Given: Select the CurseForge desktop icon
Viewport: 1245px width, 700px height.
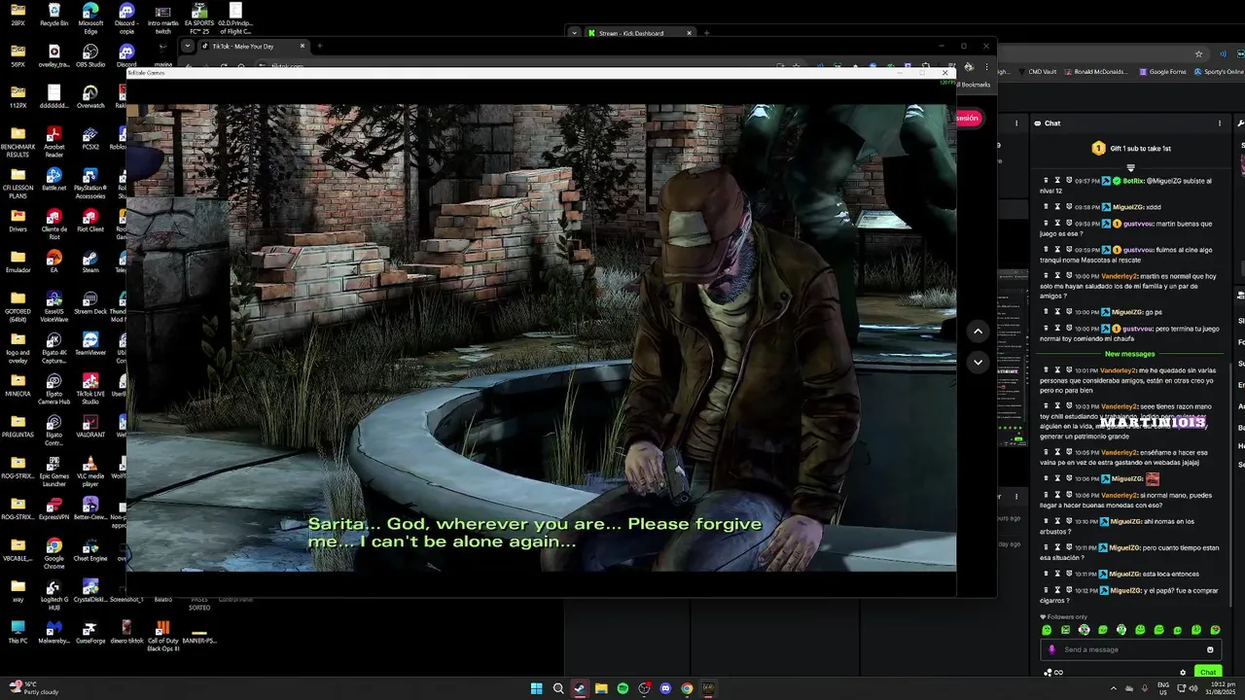Looking at the screenshot, I should coord(90,632).
